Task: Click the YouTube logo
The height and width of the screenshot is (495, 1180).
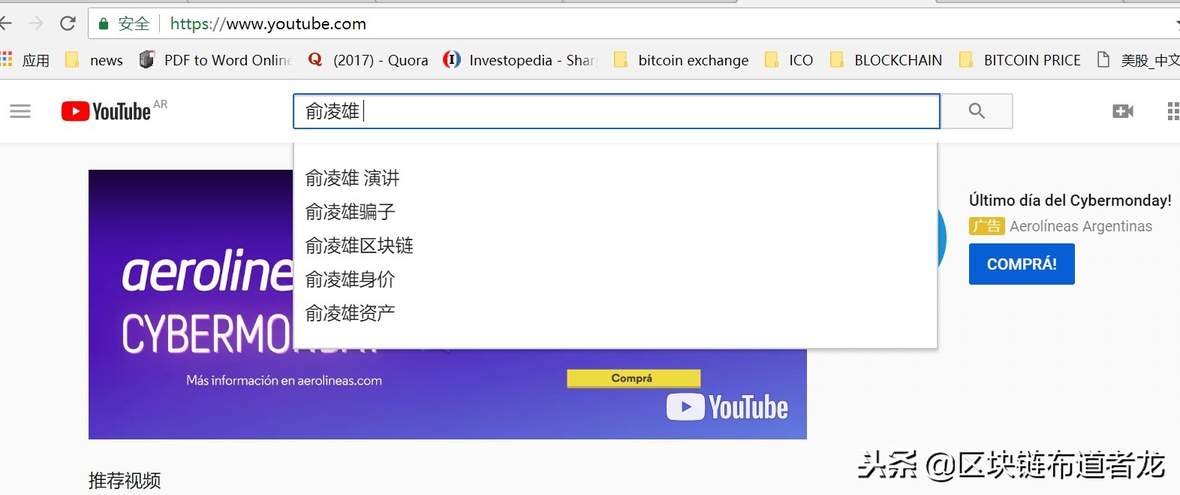Action: pos(107,111)
